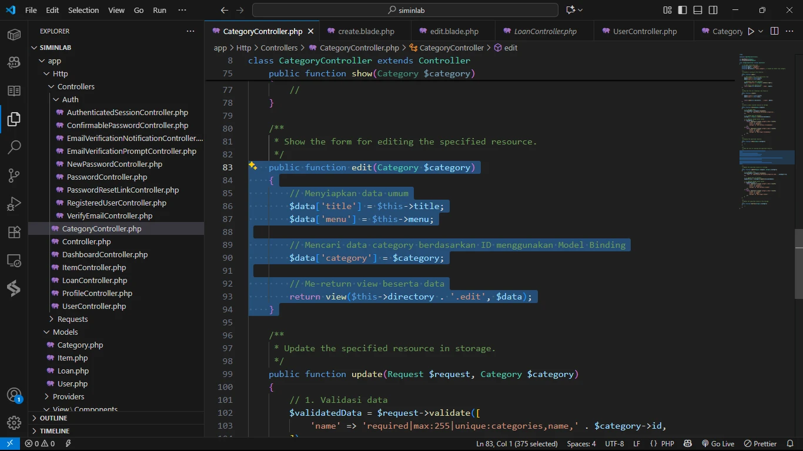Toggle the primary side bar visibility
The height and width of the screenshot is (451, 803).
click(x=682, y=10)
